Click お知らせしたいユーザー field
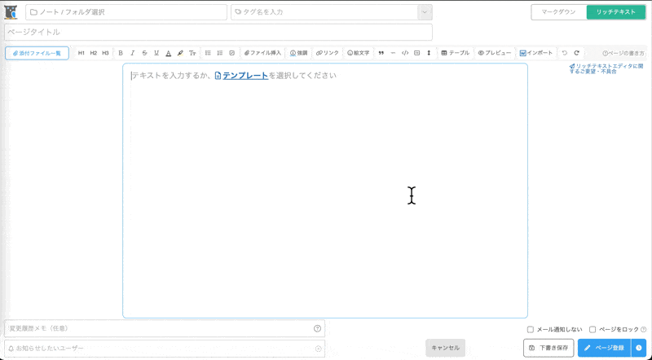The width and height of the screenshot is (652, 360). click(165, 349)
